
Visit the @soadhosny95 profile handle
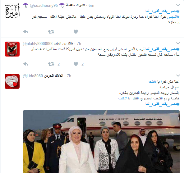point(44,5)
